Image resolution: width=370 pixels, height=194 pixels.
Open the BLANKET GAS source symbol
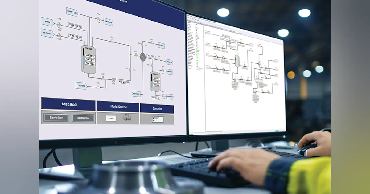point(72,12)
